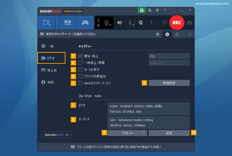Start recording with the REC button
The image size is (232, 156).
point(177,23)
